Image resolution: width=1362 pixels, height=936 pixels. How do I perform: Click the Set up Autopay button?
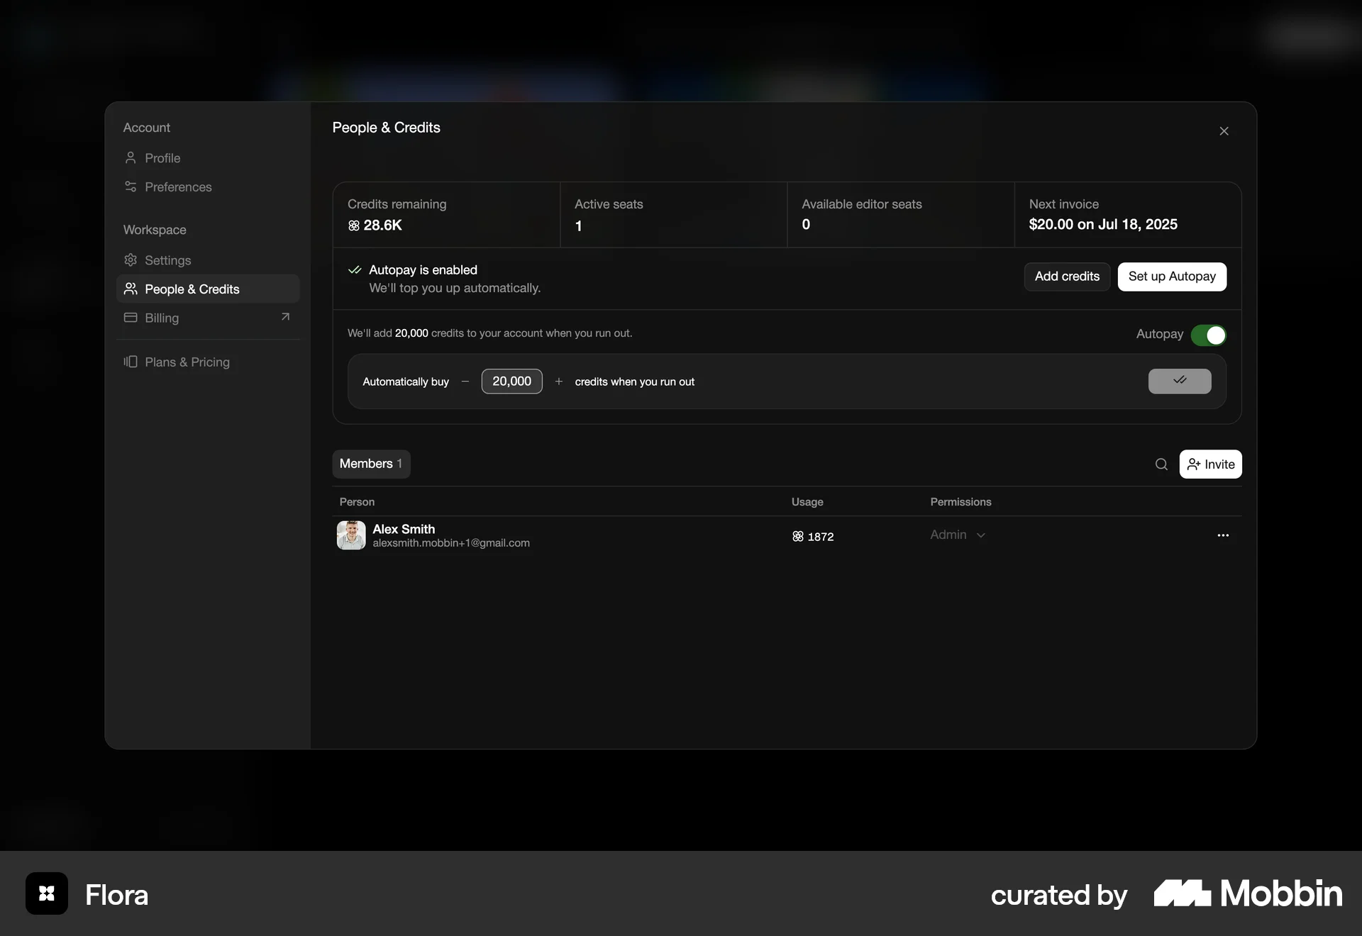point(1171,277)
